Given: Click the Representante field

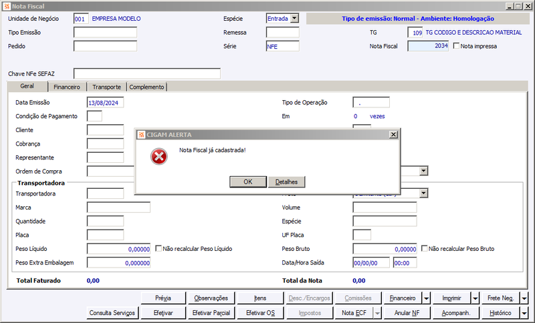Looking at the screenshot, I should 106,157.
